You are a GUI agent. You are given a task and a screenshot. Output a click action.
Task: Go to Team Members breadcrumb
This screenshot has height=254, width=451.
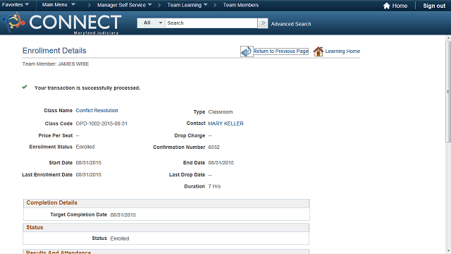pyautogui.click(x=241, y=5)
